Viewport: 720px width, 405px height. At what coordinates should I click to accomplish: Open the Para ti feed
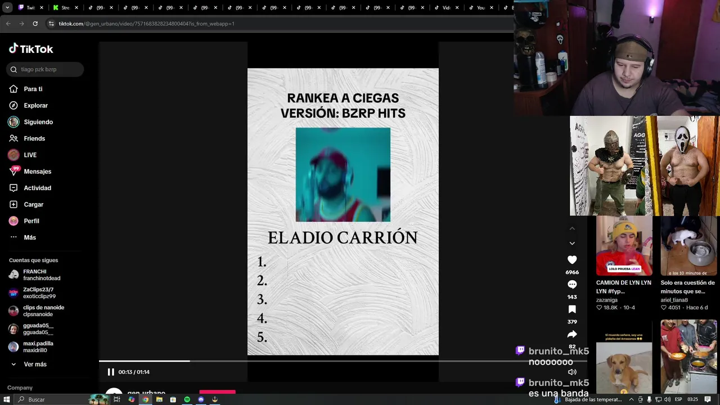tap(26, 89)
